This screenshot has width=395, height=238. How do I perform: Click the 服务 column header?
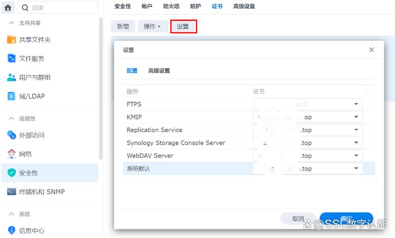coord(186,91)
